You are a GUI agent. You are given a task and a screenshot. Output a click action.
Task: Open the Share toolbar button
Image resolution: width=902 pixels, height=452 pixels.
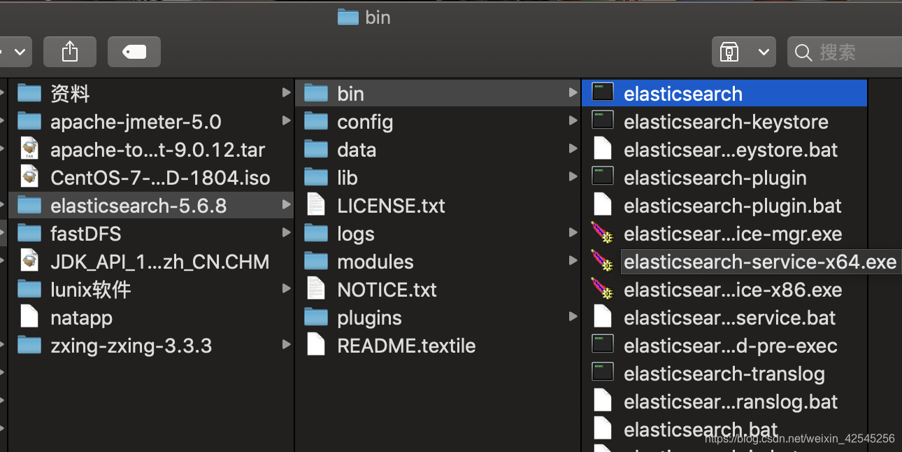pos(69,52)
